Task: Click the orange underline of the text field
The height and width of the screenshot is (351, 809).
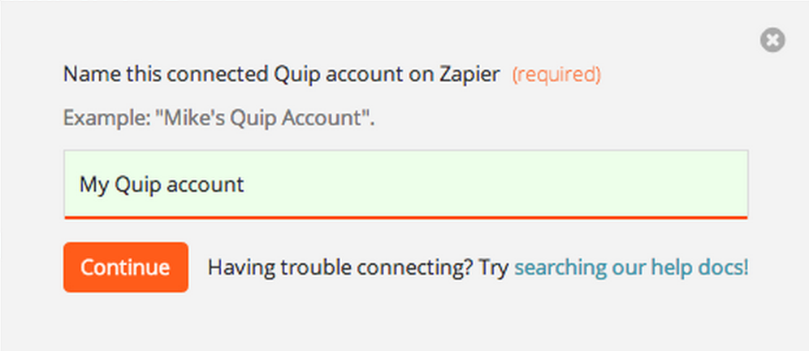Action: pos(406,218)
